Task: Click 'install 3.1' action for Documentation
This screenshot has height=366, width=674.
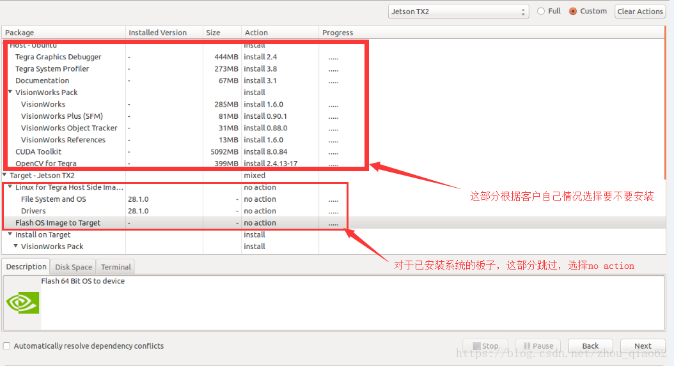Action: (260, 80)
